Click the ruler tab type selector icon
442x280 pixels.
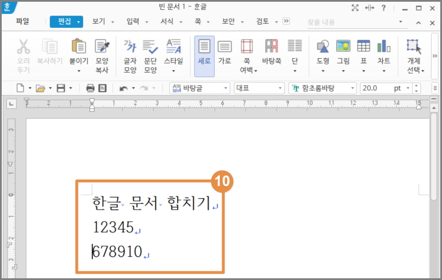pos(12,104)
